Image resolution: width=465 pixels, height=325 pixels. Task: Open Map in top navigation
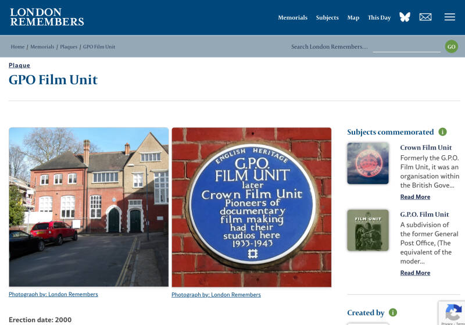(353, 17)
